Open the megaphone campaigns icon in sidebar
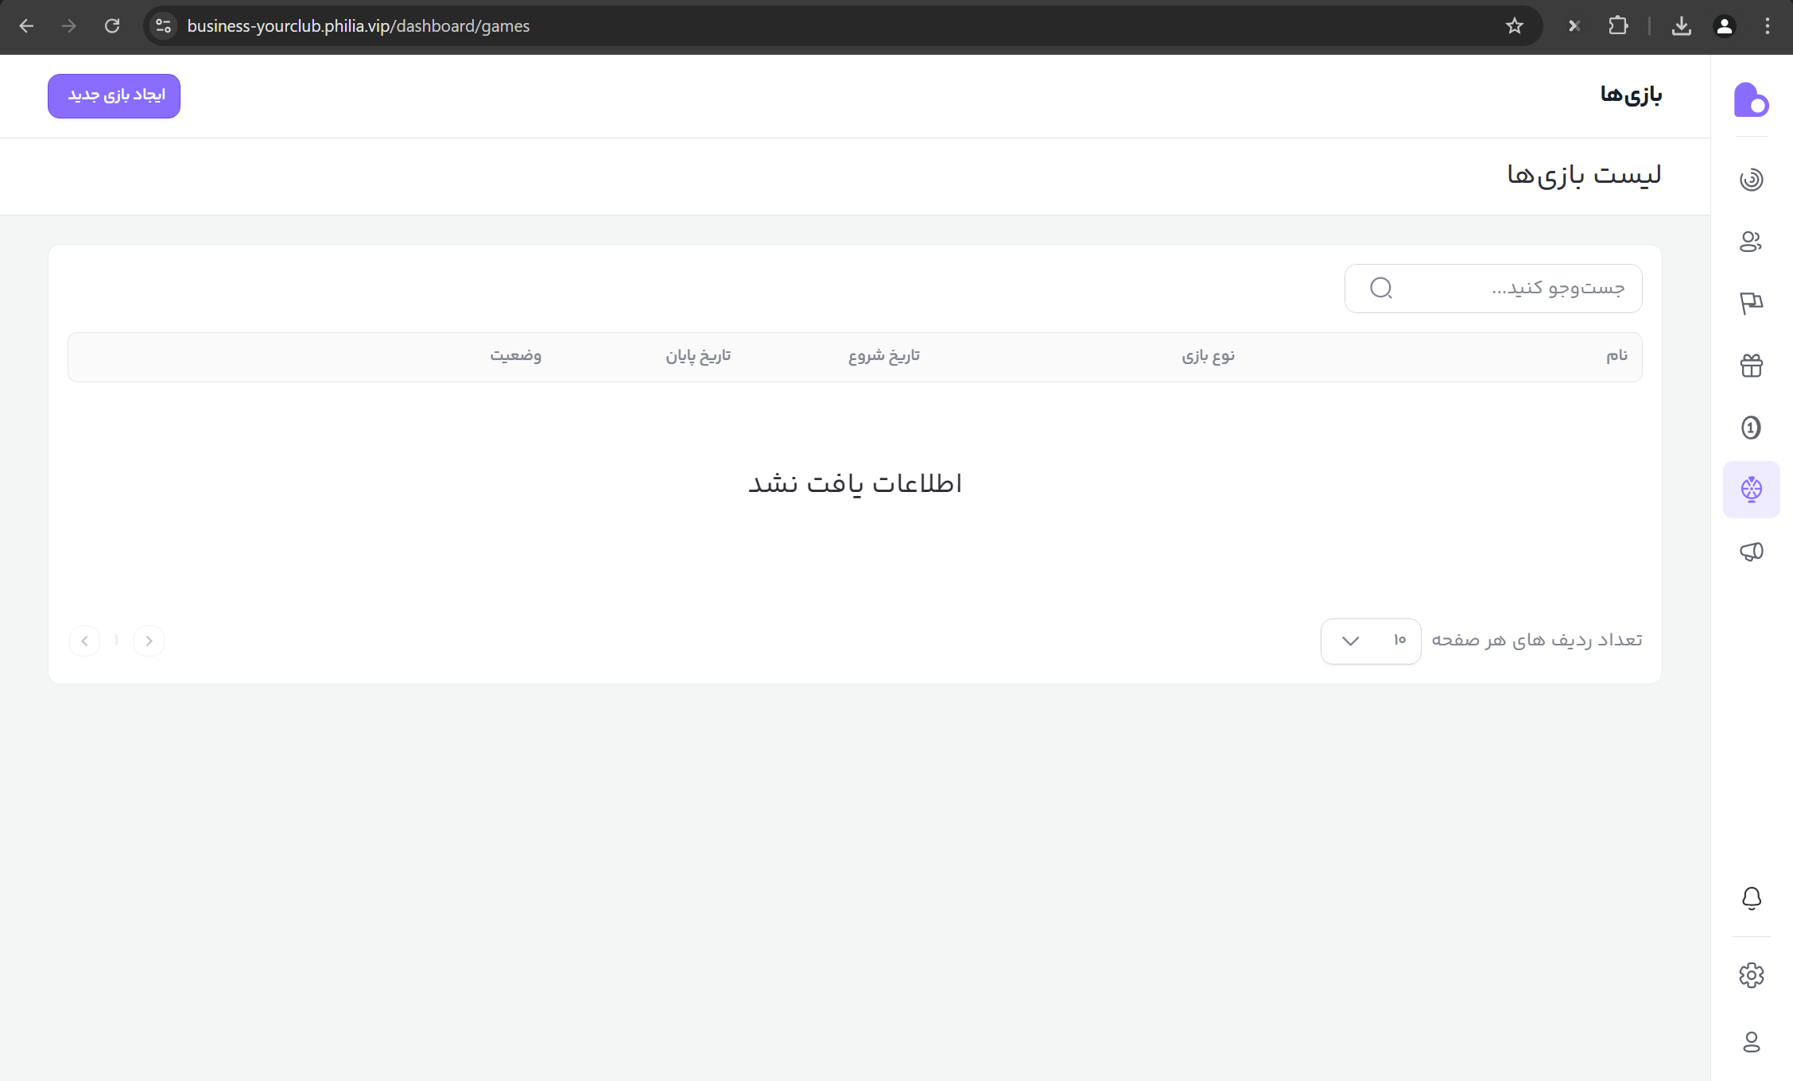The height and width of the screenshot is (1081, 1793). pos(1751,552)
